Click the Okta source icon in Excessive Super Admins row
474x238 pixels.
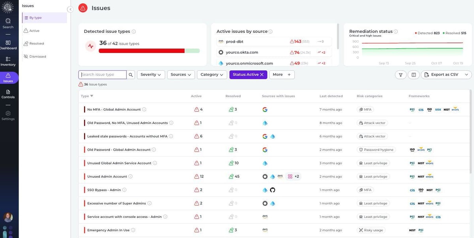click(265, 203)
